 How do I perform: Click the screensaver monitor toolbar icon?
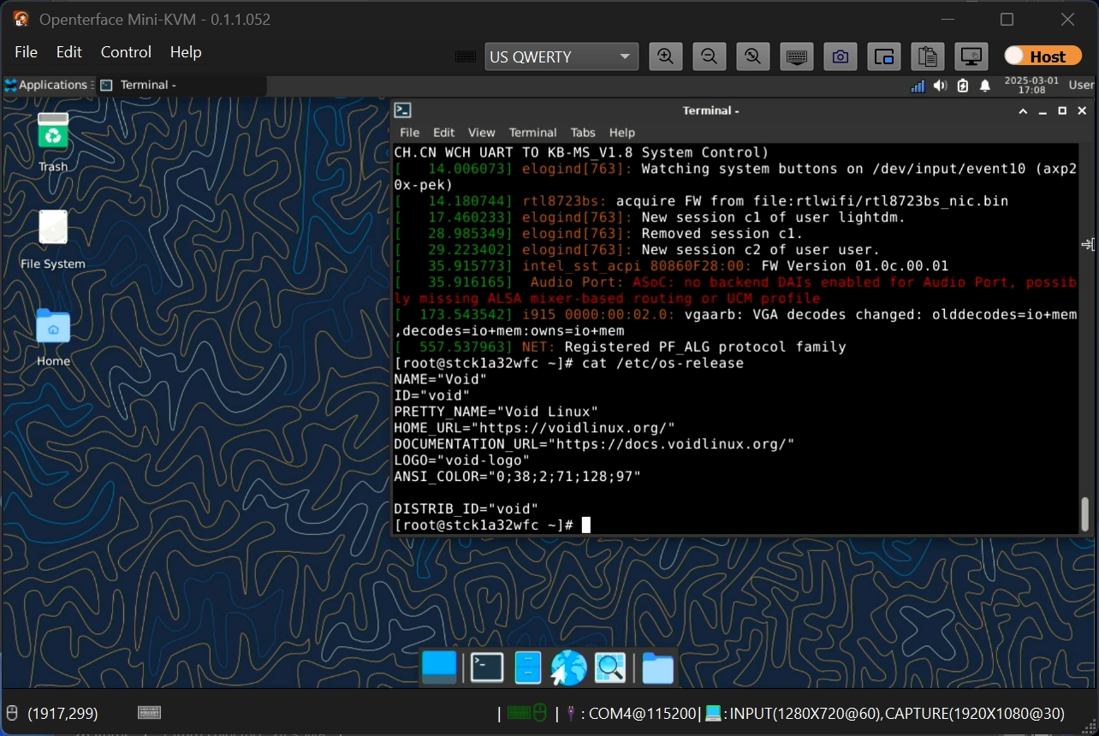[x=971, y=56]
